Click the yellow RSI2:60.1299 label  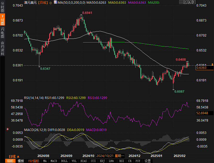(76, 98)
